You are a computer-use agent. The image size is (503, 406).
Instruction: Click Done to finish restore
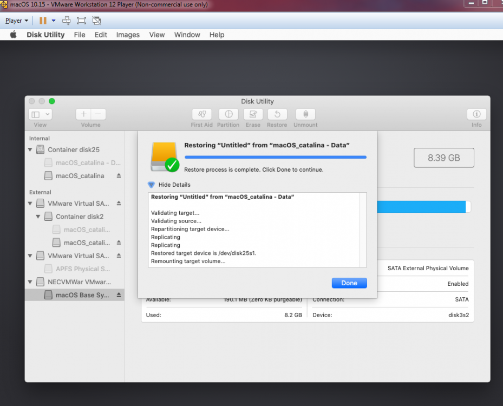pyautogui.click(x=349, y=283)
